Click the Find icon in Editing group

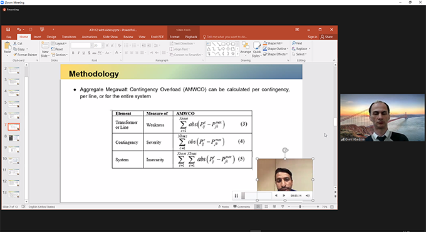click(x=297, y=43)
